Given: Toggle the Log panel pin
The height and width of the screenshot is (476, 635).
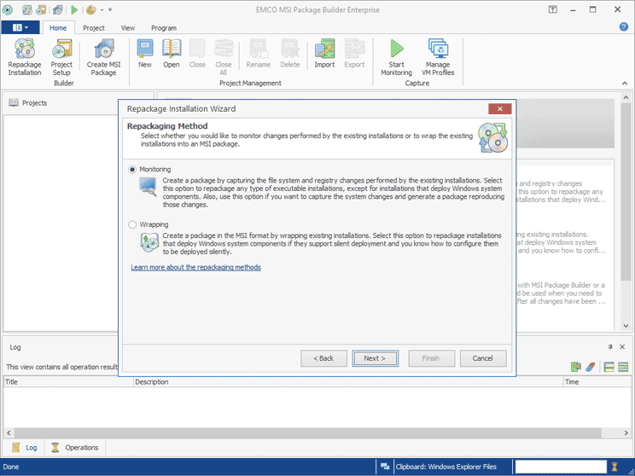Looking at the screenshot, I should point(610,347).
